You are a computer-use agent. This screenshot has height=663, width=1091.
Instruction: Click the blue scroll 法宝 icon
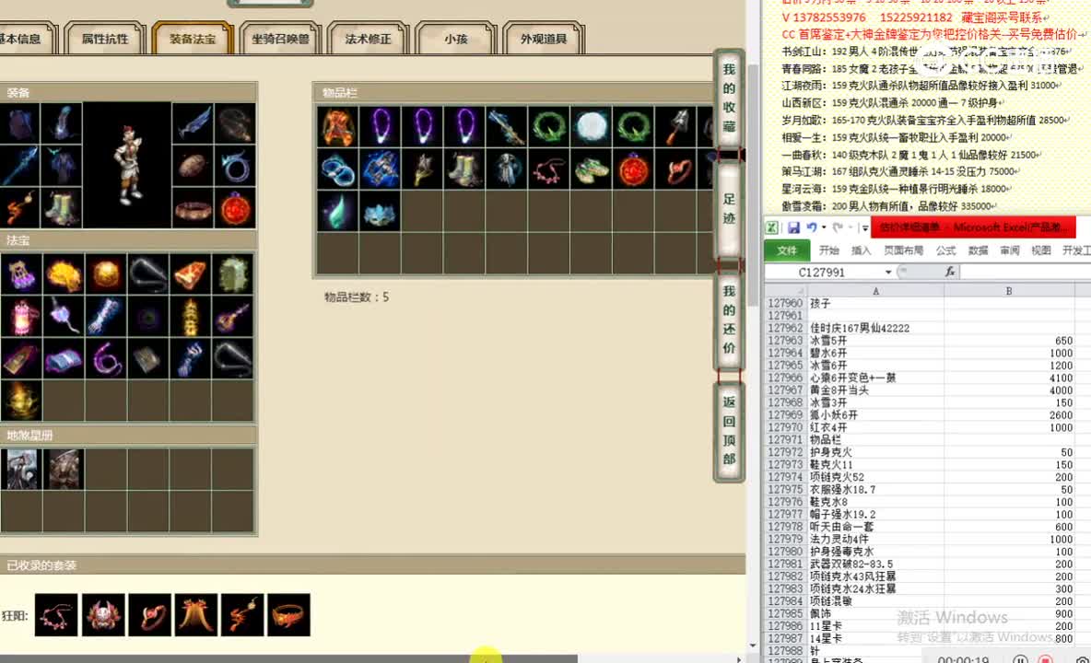(x=64, y=358)
